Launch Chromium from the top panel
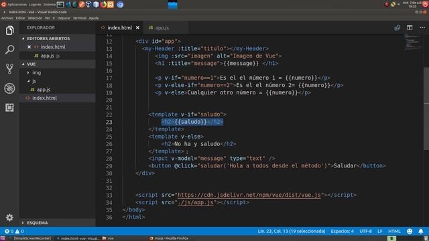 [120, 5]
